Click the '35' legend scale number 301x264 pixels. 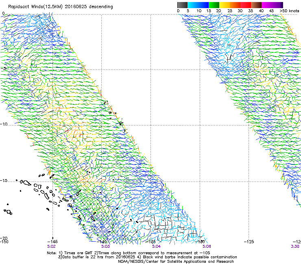pos(251,11)
